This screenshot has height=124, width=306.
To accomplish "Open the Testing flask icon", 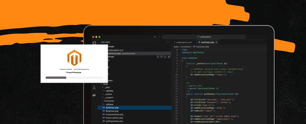I will coord(94,88).
